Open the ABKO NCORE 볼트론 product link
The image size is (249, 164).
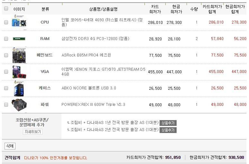tap(88, 88)
